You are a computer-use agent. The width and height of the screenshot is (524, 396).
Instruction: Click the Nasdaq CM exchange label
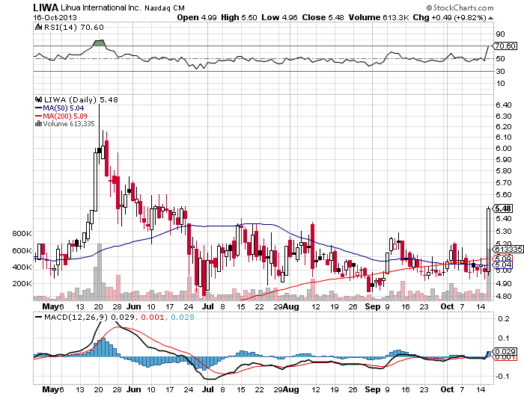pyautogui.click(x=165, y=7)
